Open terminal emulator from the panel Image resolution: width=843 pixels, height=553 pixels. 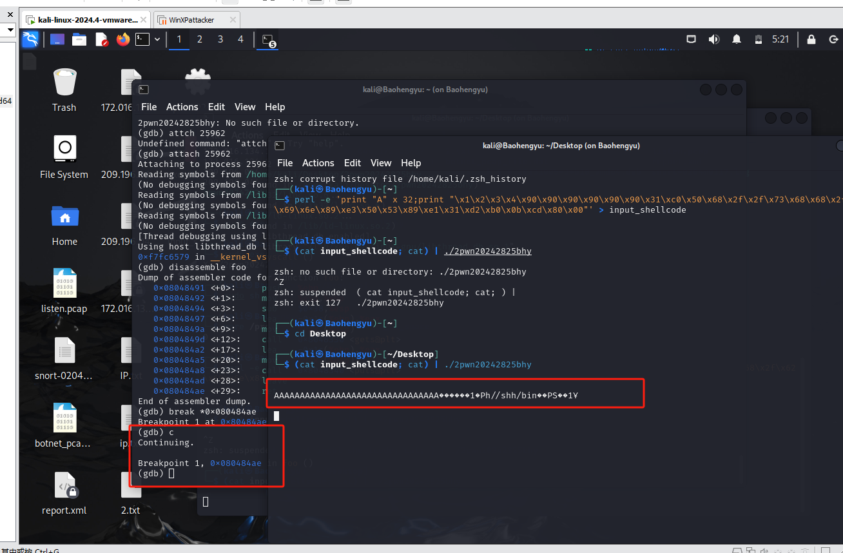click(x=142, y=39)
